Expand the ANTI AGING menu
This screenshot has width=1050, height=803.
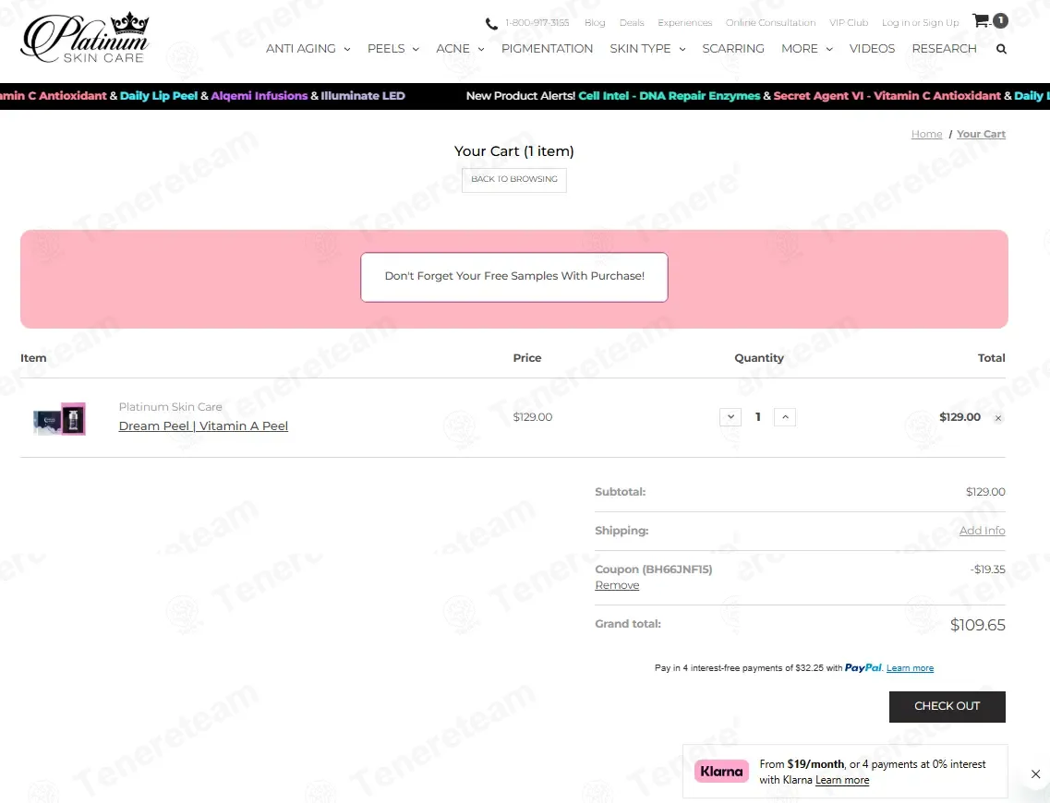(x=308, y=49)
